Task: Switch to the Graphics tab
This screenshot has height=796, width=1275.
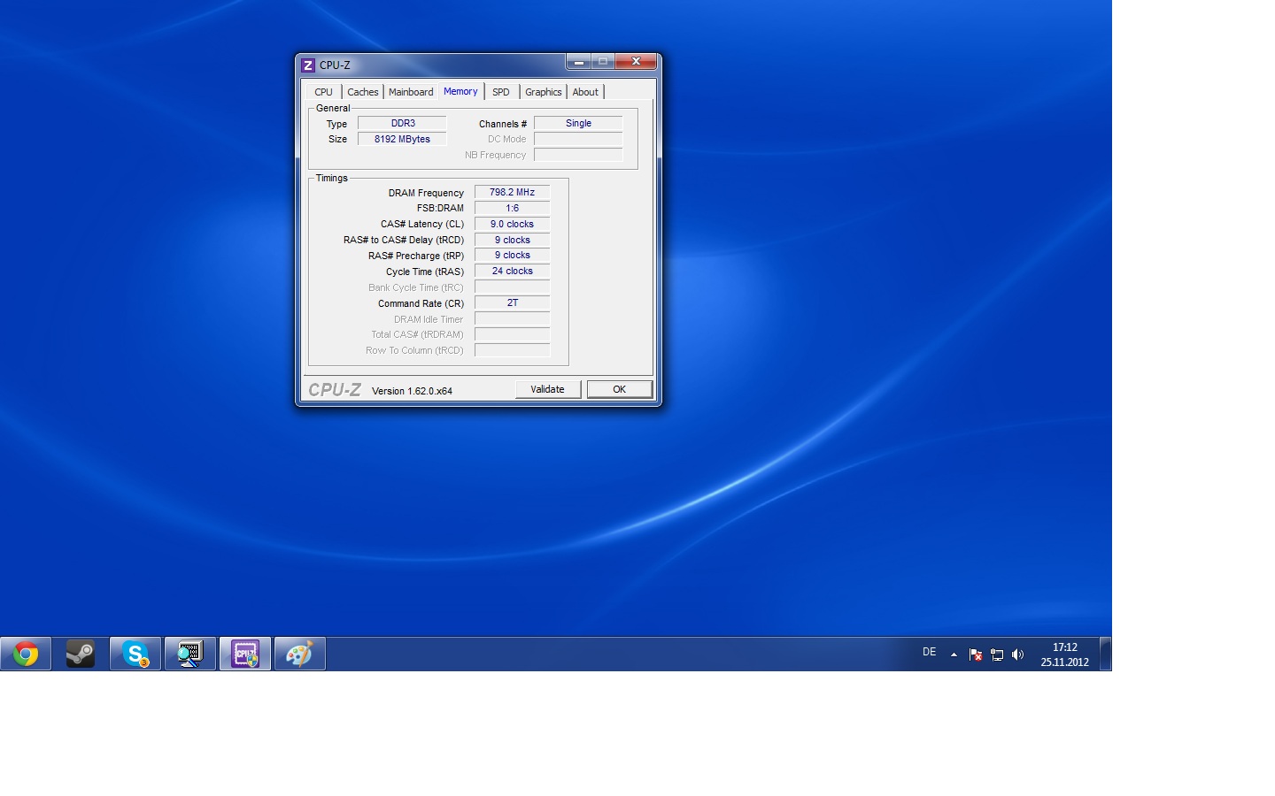Action: [544, 92]
